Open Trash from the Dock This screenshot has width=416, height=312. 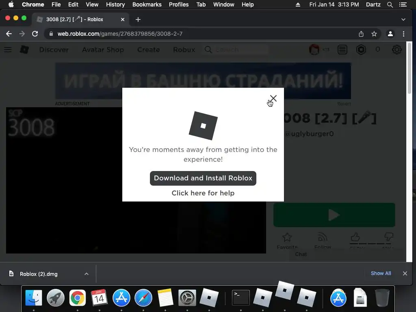click(x=382, y=298)
